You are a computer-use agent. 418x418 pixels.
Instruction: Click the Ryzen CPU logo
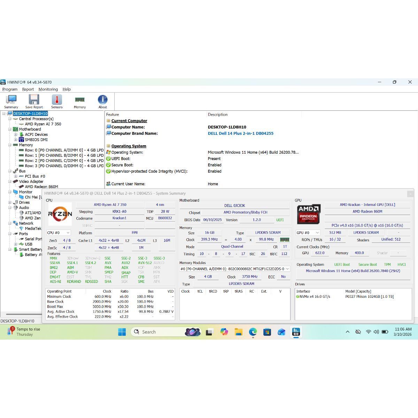(x=60, y=214)
